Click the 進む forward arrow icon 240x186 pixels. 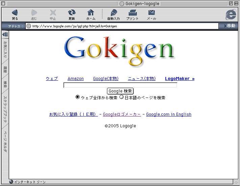(34, 13)
